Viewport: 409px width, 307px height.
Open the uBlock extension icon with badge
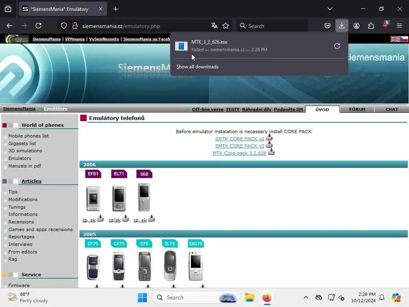coord(385,25)
